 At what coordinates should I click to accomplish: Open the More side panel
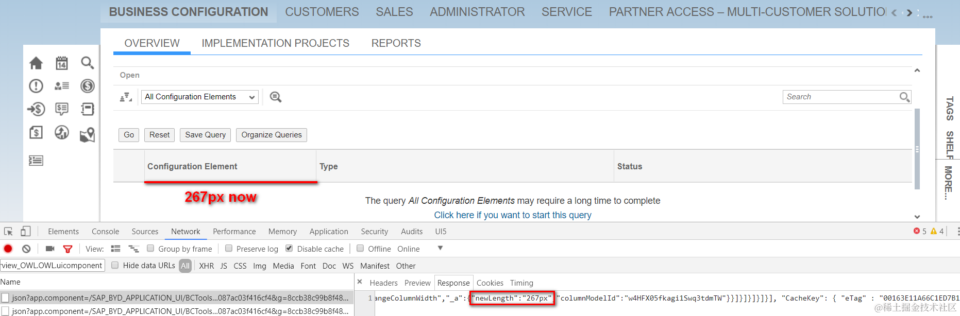[x=948, y=183]
